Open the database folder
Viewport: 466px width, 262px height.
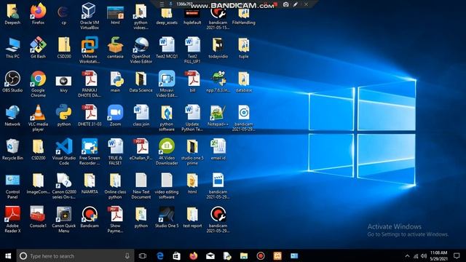(x=244, y=81)
